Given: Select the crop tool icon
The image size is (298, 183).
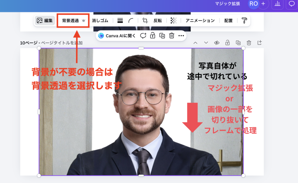Looking at the screenshot, I should (145, 21).
